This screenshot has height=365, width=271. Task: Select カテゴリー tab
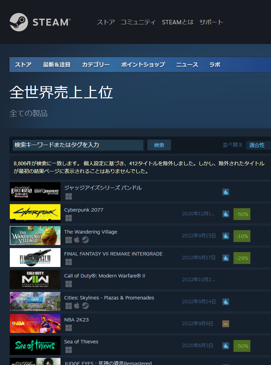click(96, 65)
